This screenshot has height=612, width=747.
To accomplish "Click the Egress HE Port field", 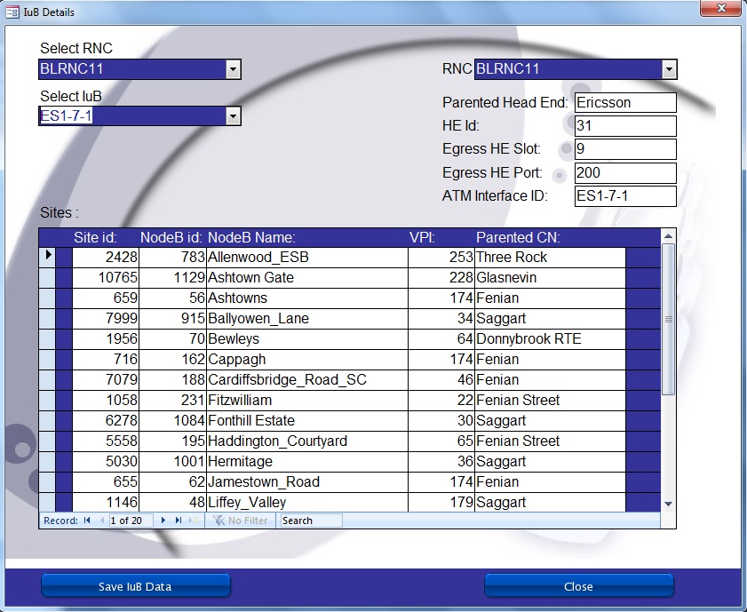I will tap(625, 172).
